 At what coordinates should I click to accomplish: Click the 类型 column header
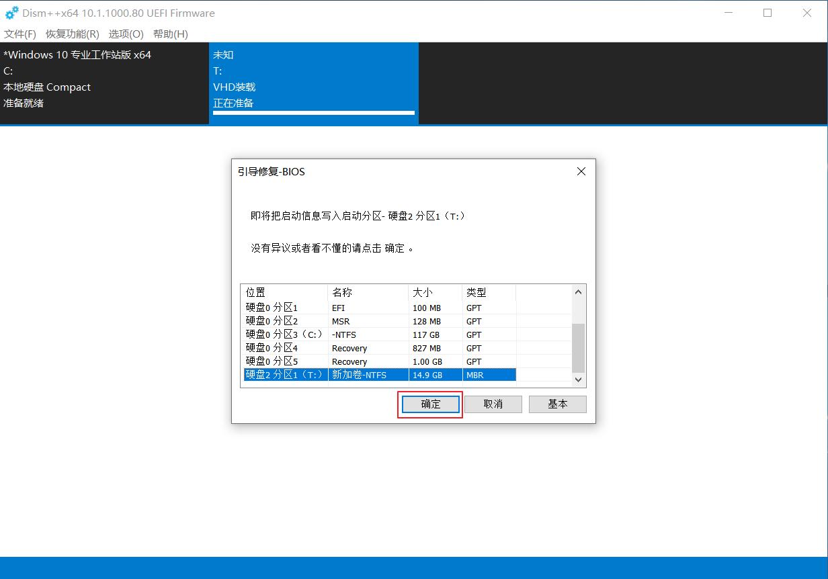pyautogui.click(x=476, y=292)
